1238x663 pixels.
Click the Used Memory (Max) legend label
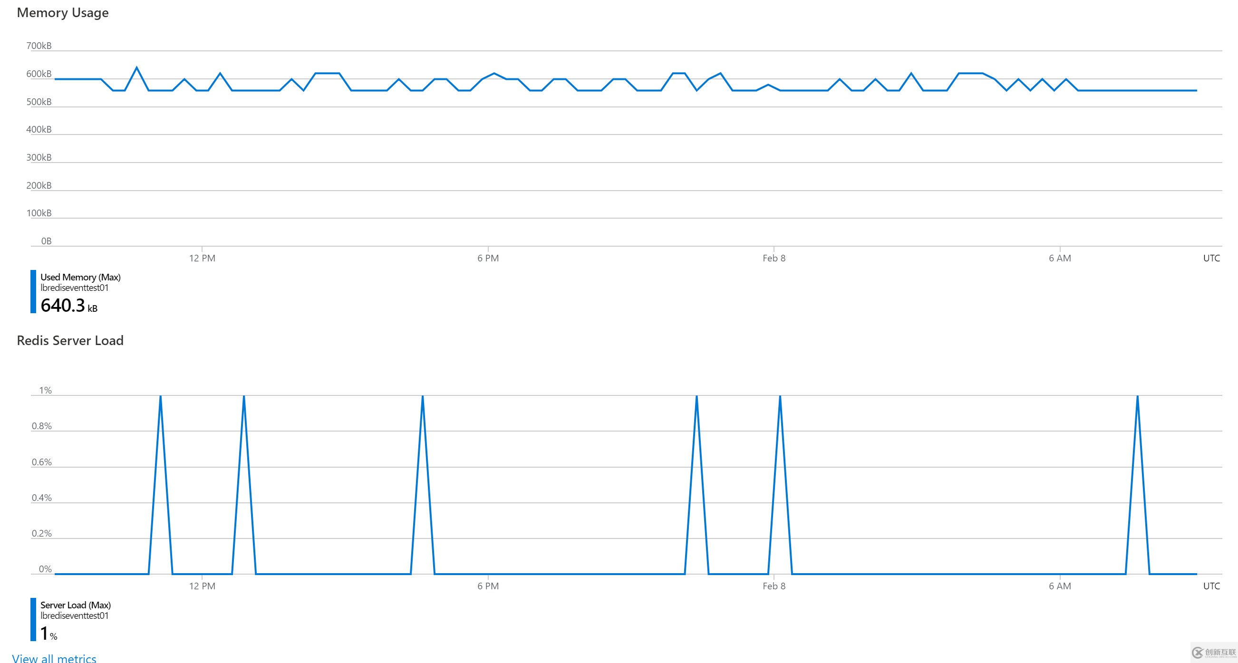(80, 277)
